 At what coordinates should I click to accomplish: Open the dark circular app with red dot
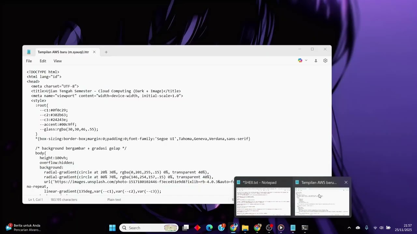click(269, 228)
